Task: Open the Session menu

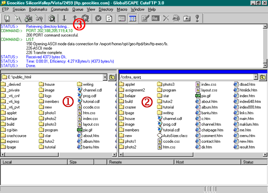Action: (x=19, y=9)
